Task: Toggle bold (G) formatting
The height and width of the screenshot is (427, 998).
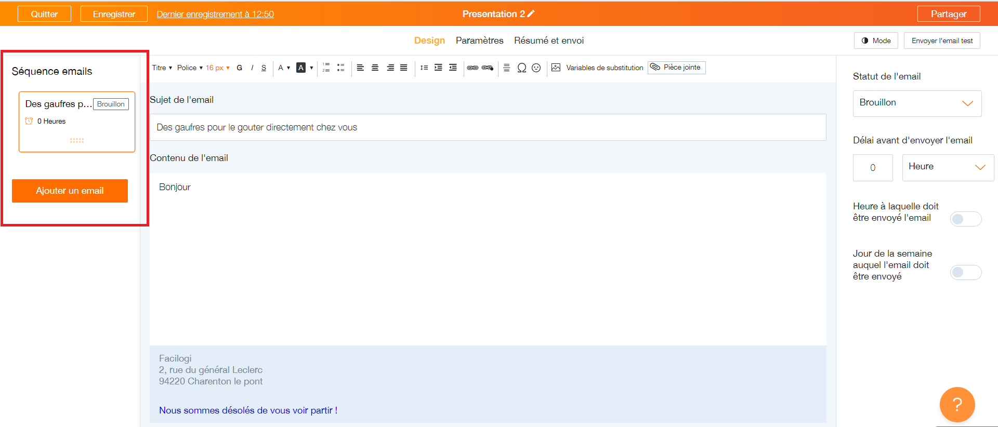Action: click(239, 68)
